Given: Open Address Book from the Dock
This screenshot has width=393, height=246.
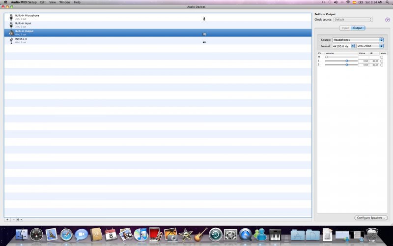Looking at the screenshot, I should (x=96, y=235).
